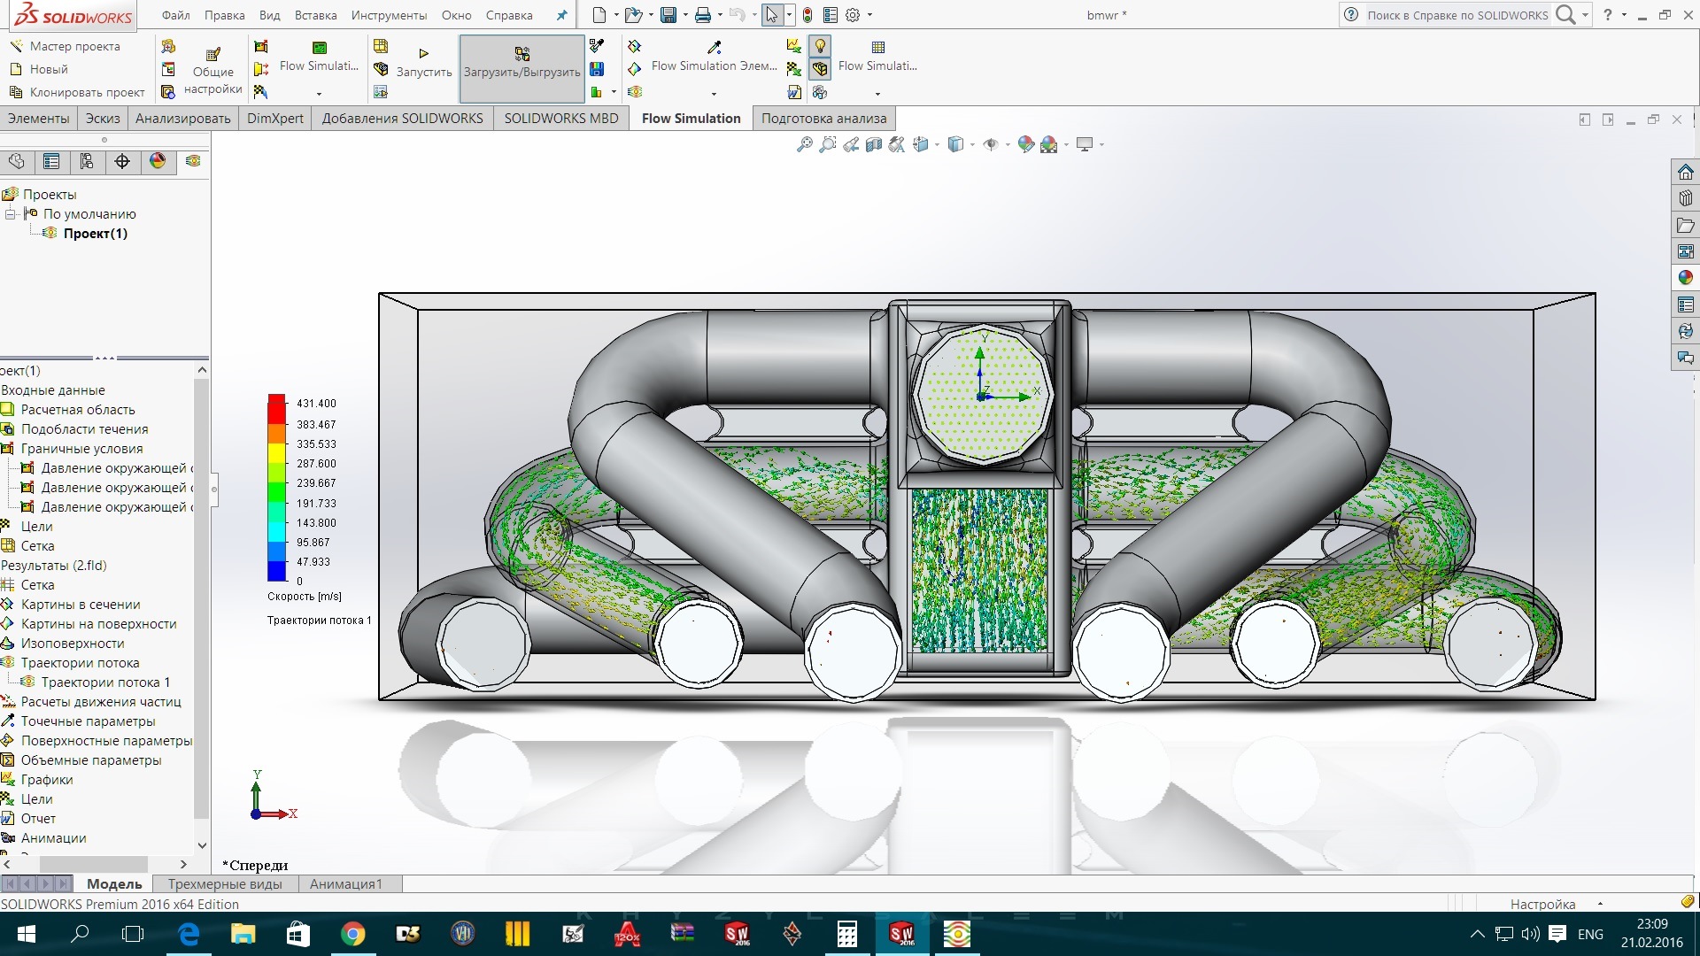Click Объёмные параметры icon
This screenshot has height=956, width=1700.
pos(8,759)
